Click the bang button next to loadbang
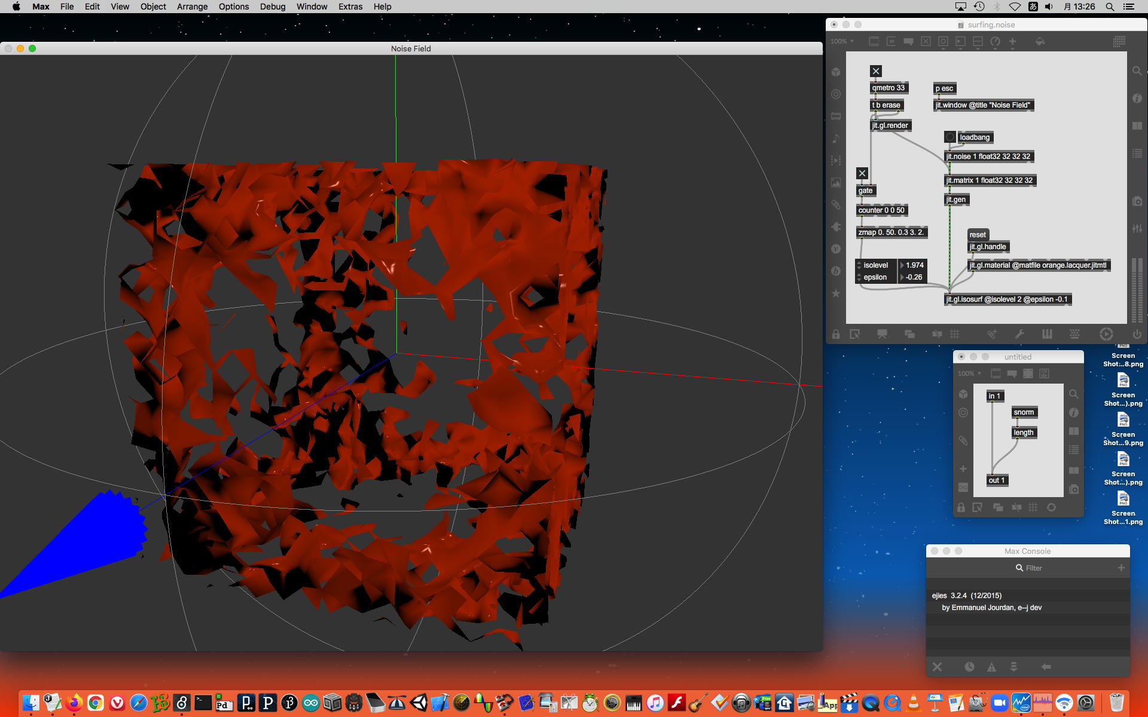 coord(950,137)
